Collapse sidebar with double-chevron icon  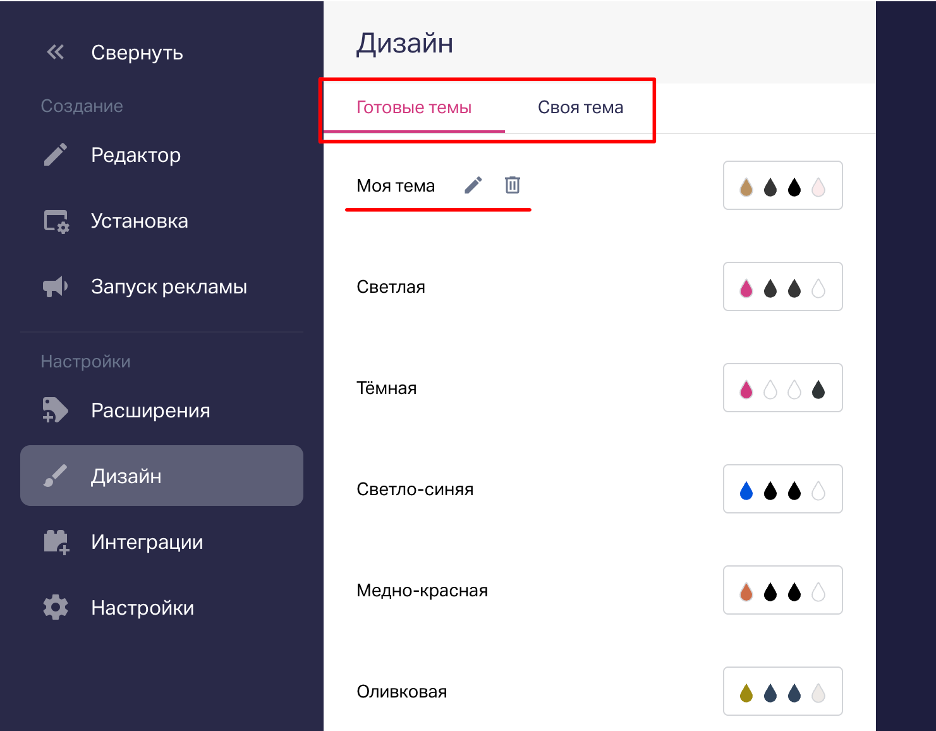pos(56,52)
